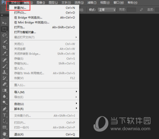Click the Photoshop Ps logo

point(4,2)
